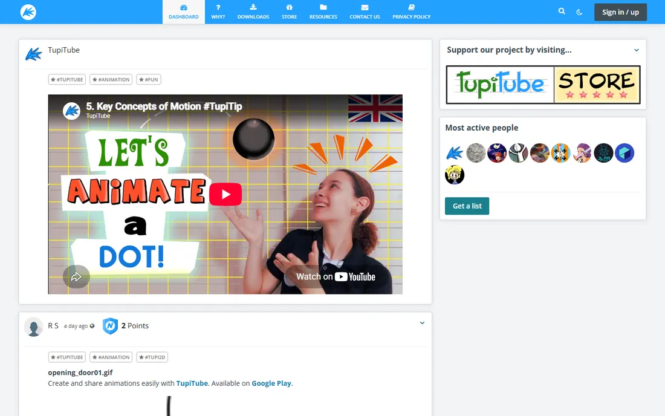Select the #FUN tag
Viewport: 665px width, 416px height.
tap(149, 79)
